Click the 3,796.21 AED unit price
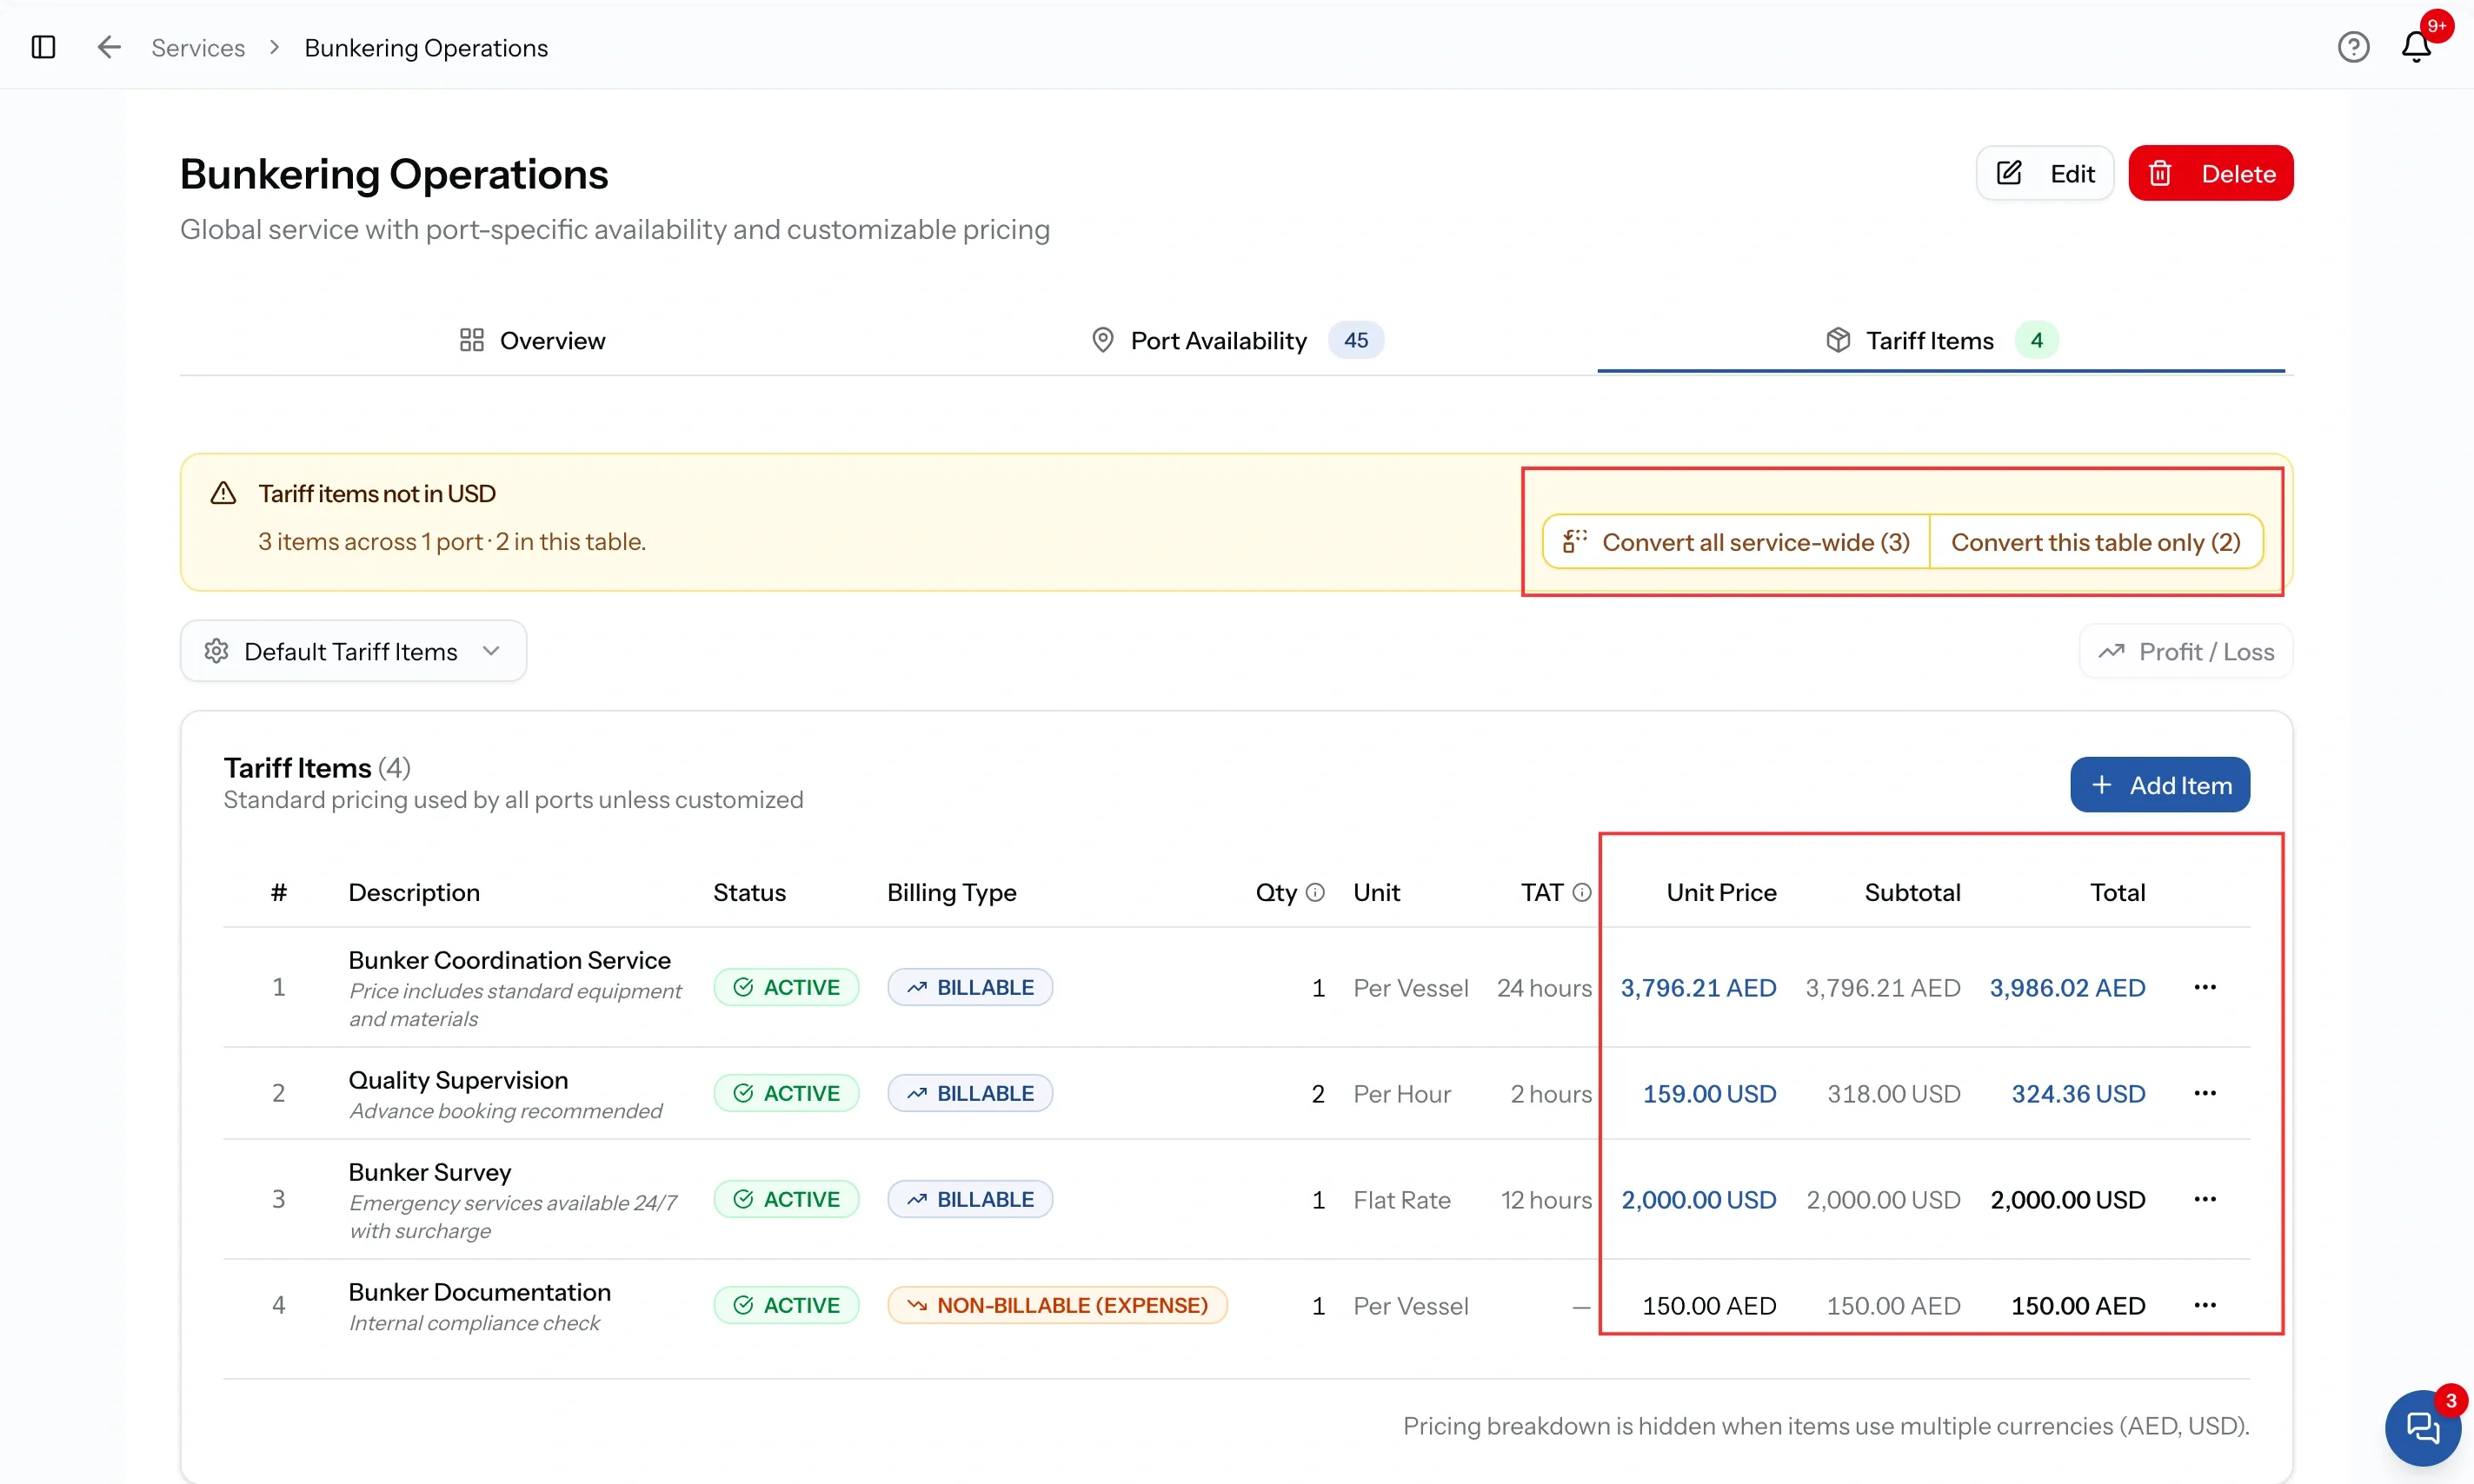 1698,987
